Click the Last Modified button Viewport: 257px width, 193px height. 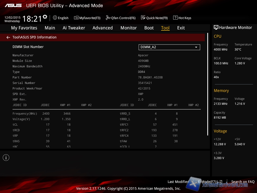point(178,182)
